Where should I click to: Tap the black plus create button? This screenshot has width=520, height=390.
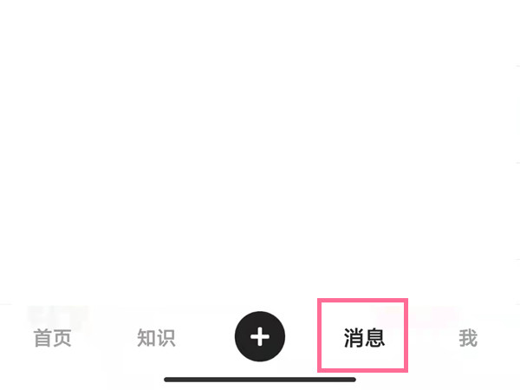point(260,336)
